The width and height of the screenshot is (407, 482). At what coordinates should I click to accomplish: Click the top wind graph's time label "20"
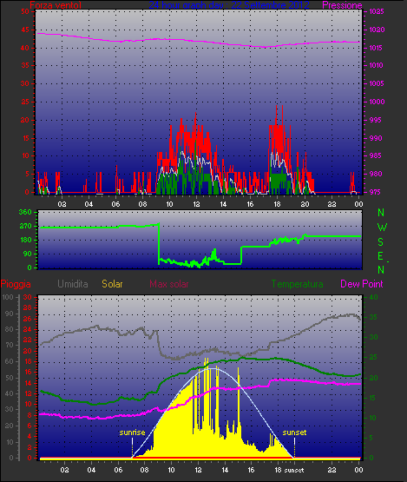pos(305,204)
